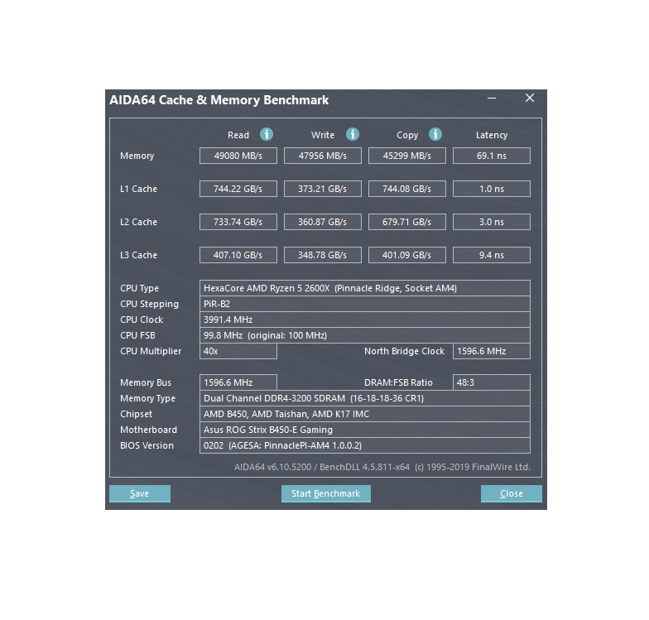
Task: Click the CPU Type field HexaCore AMD Ryzen 5 2600X
Action: (364, 288)
